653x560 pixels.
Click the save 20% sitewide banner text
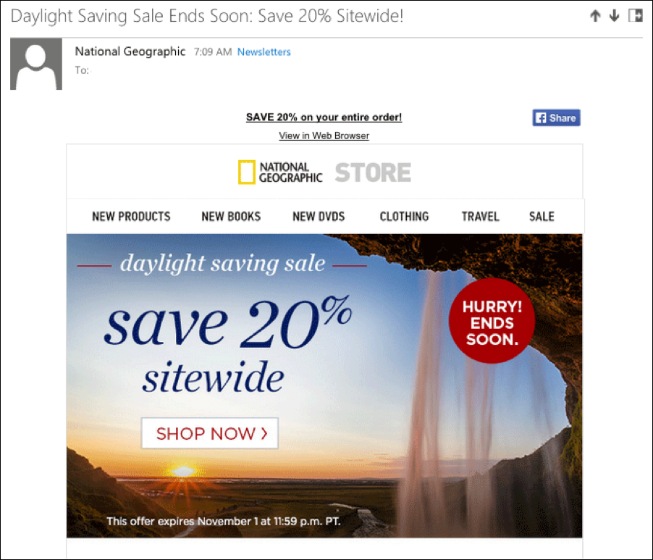coord(228,345)
